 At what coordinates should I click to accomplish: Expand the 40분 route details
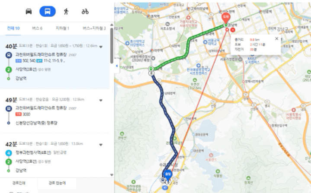(101, 47)
